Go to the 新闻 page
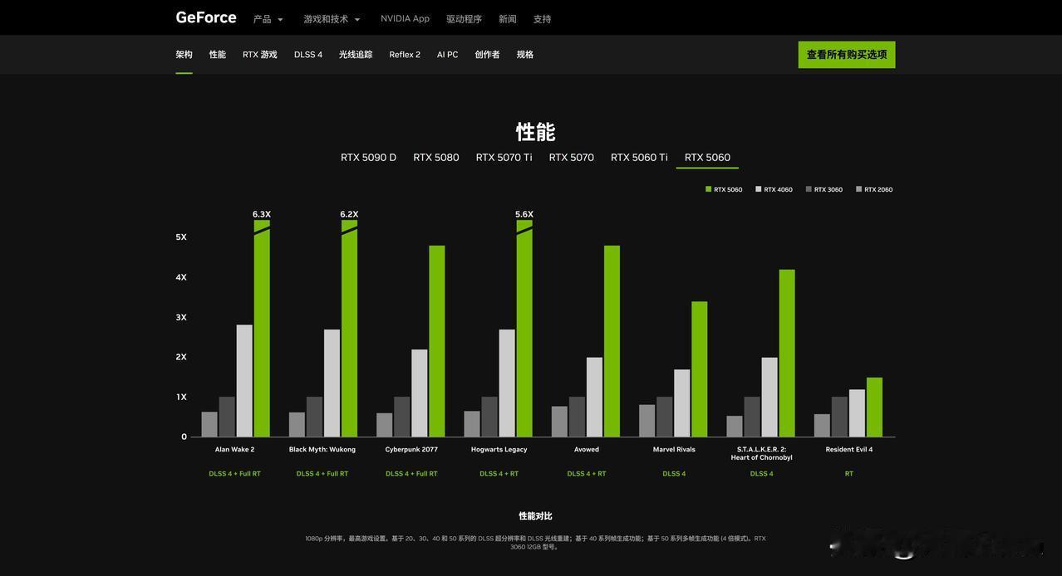The height and width of the screenshot is (576, 1062). click(x=508, y=19)
